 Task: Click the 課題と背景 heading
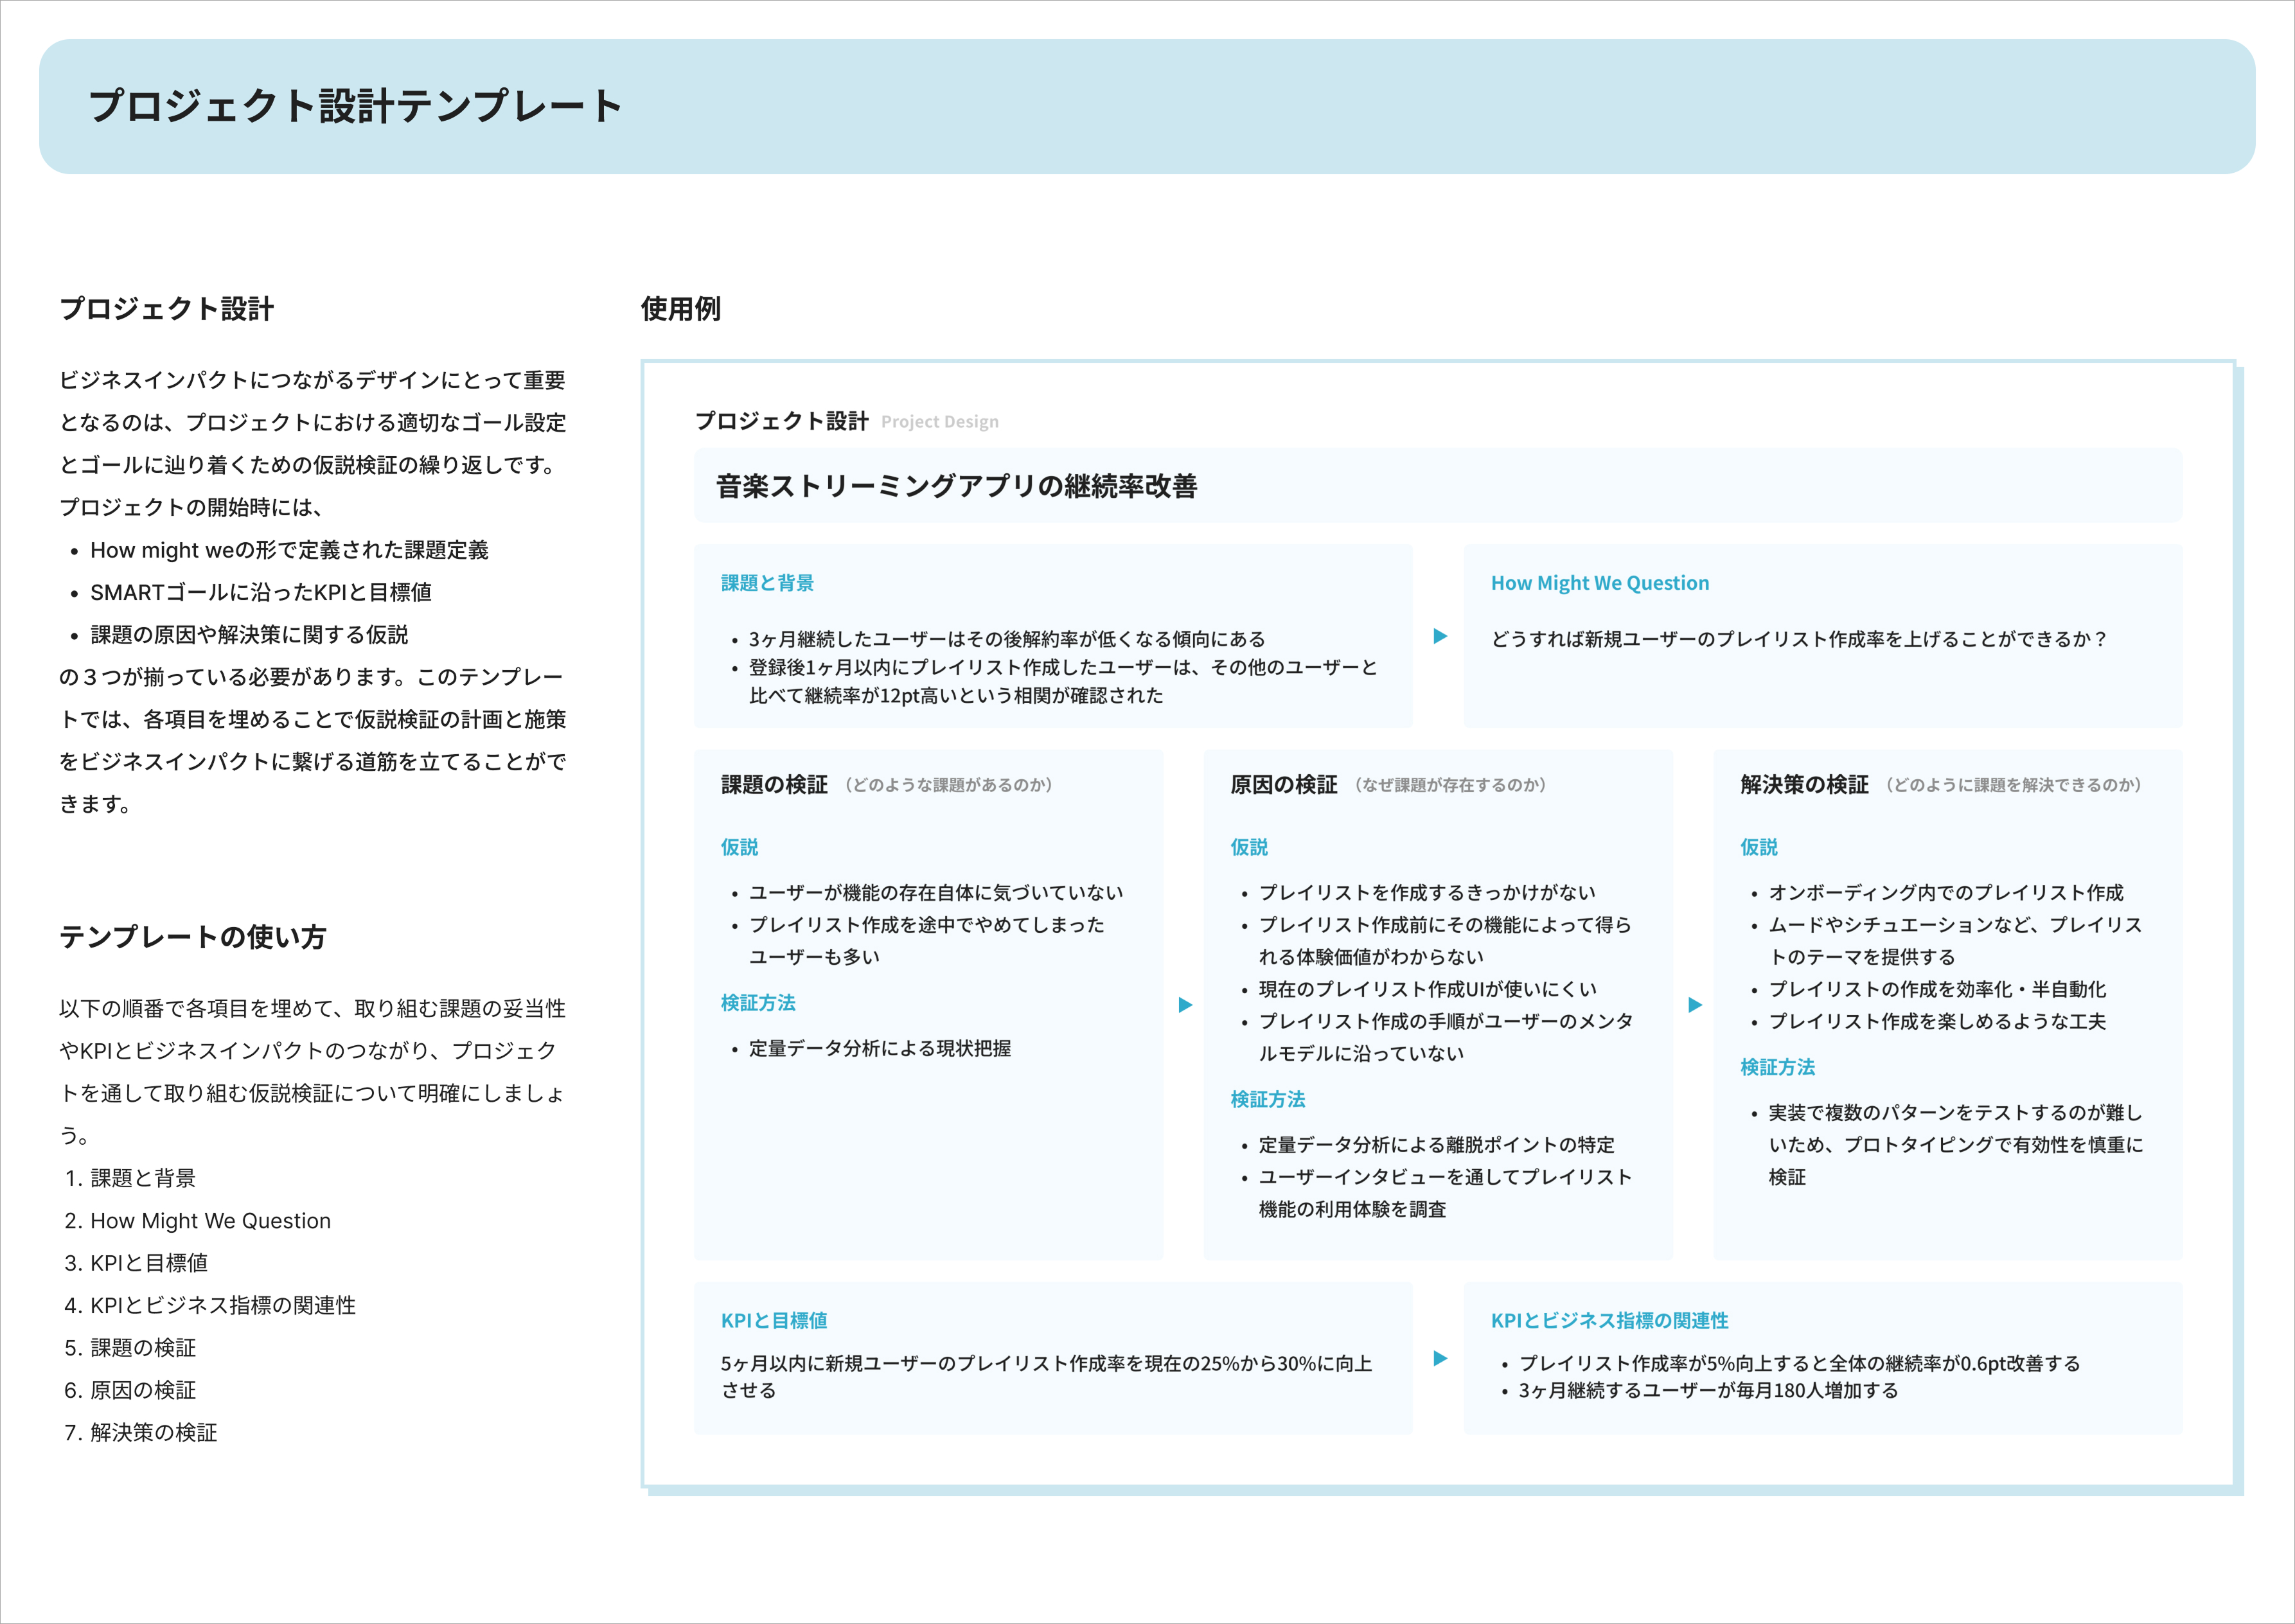(x=767, y=583)
